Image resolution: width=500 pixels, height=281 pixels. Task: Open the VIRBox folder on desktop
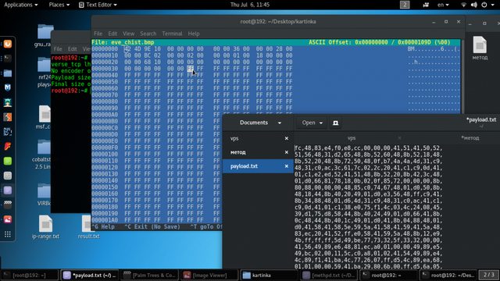click(x=44, y=194)
